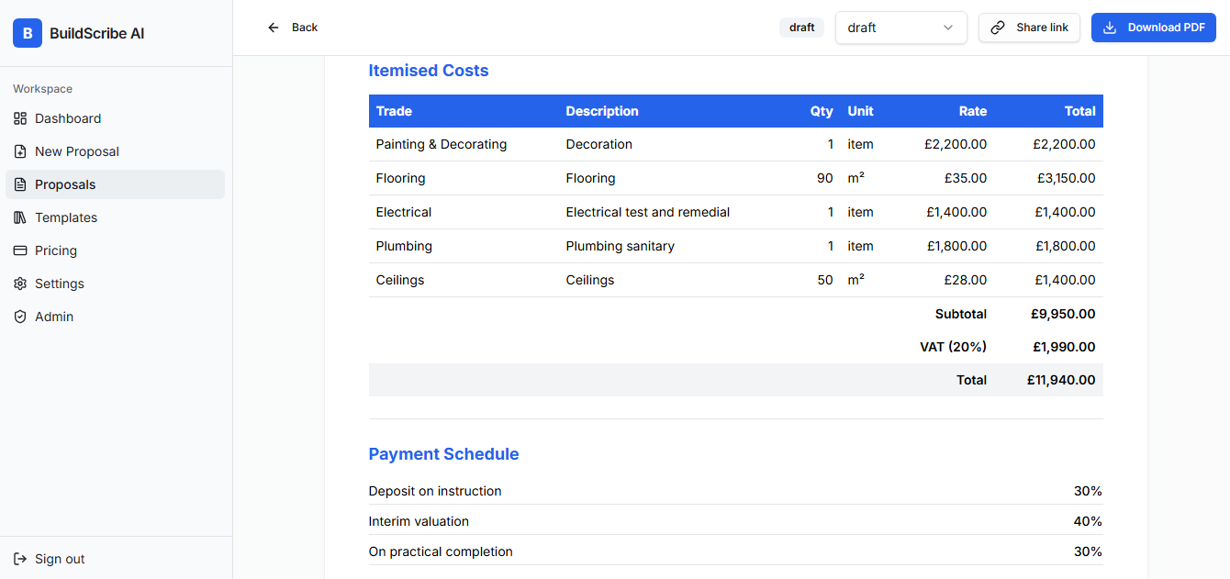Click Deposit on instruction row

[735, 491]
